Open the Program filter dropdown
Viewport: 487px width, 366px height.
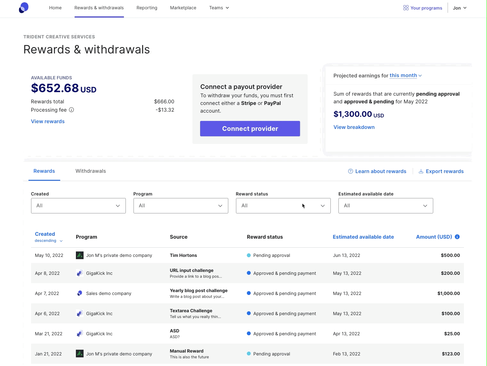(181, 206)
